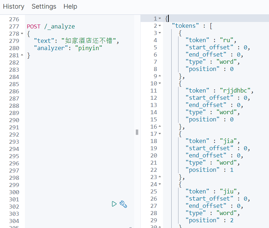
Task: Click the "tokens" key in response
Action: [185, 26]
